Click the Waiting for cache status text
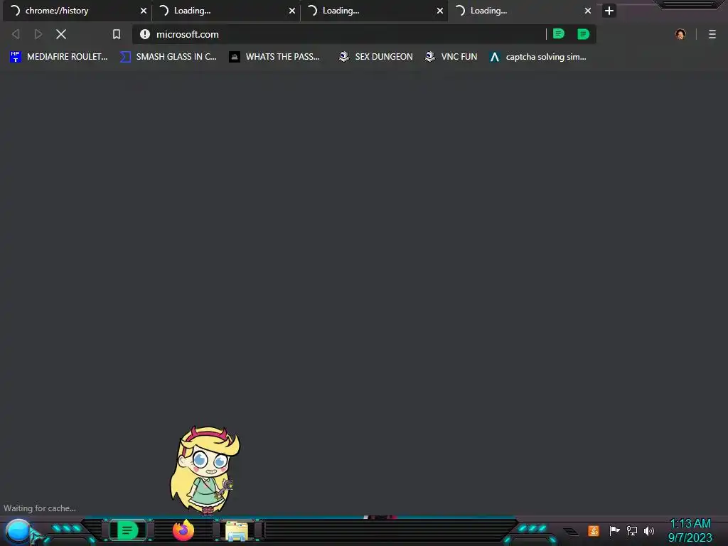This screenshot has height=546, width=728. pos(40,508)
